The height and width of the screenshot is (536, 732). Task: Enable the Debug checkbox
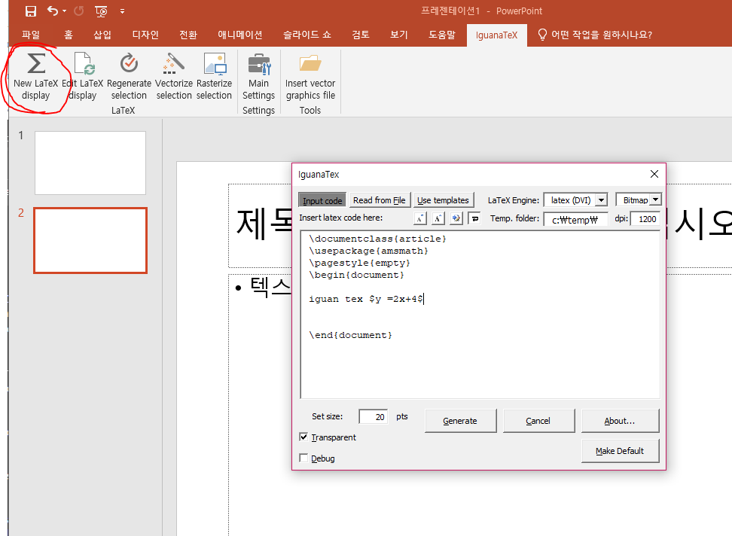click(x=303, y=458)
